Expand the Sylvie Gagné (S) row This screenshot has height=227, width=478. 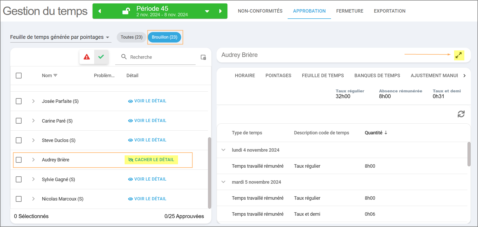33,179
